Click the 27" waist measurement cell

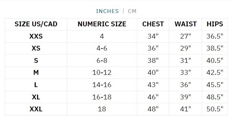click(x=186, y=36)
